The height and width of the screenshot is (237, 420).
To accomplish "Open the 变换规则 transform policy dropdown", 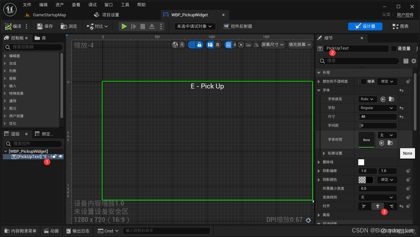I will [378, 197].
